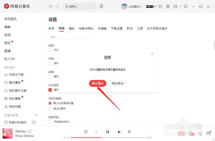Viewport: 215px width, 141px height.
Task: Toggle the checkbox under 启动
Action: (x=50, y=50)
